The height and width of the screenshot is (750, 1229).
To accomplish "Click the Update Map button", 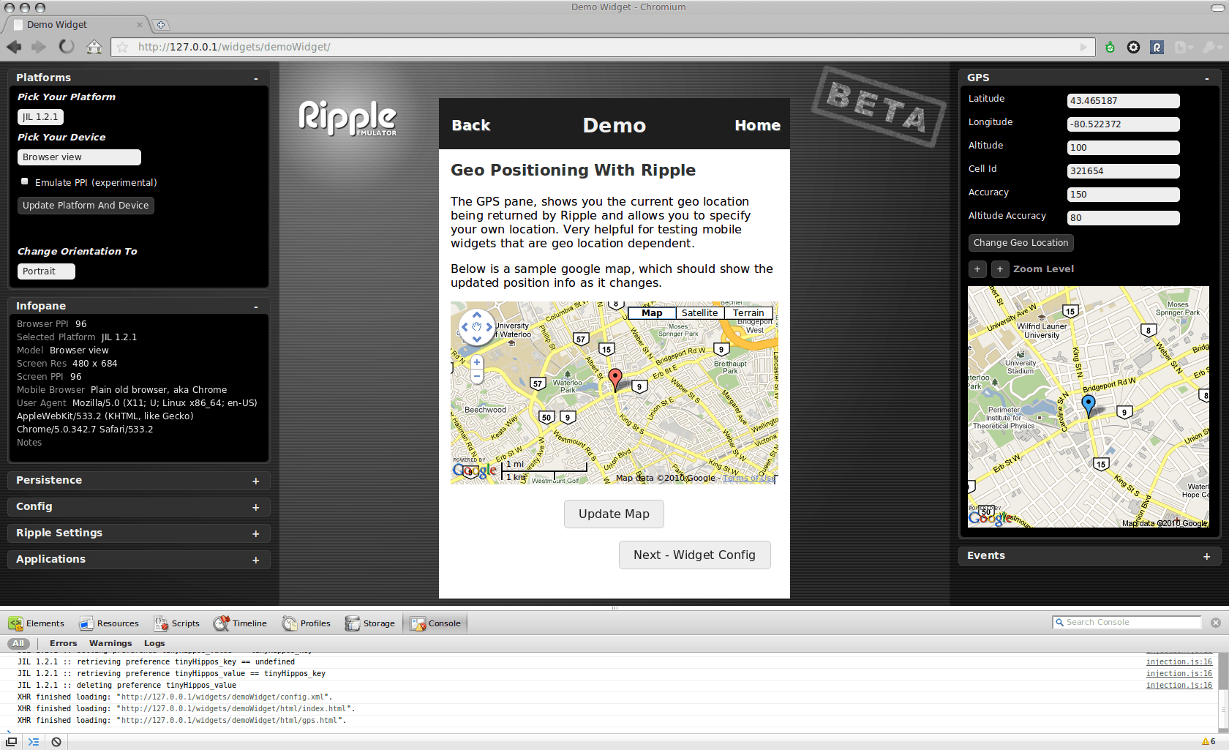I will (614, 514).
